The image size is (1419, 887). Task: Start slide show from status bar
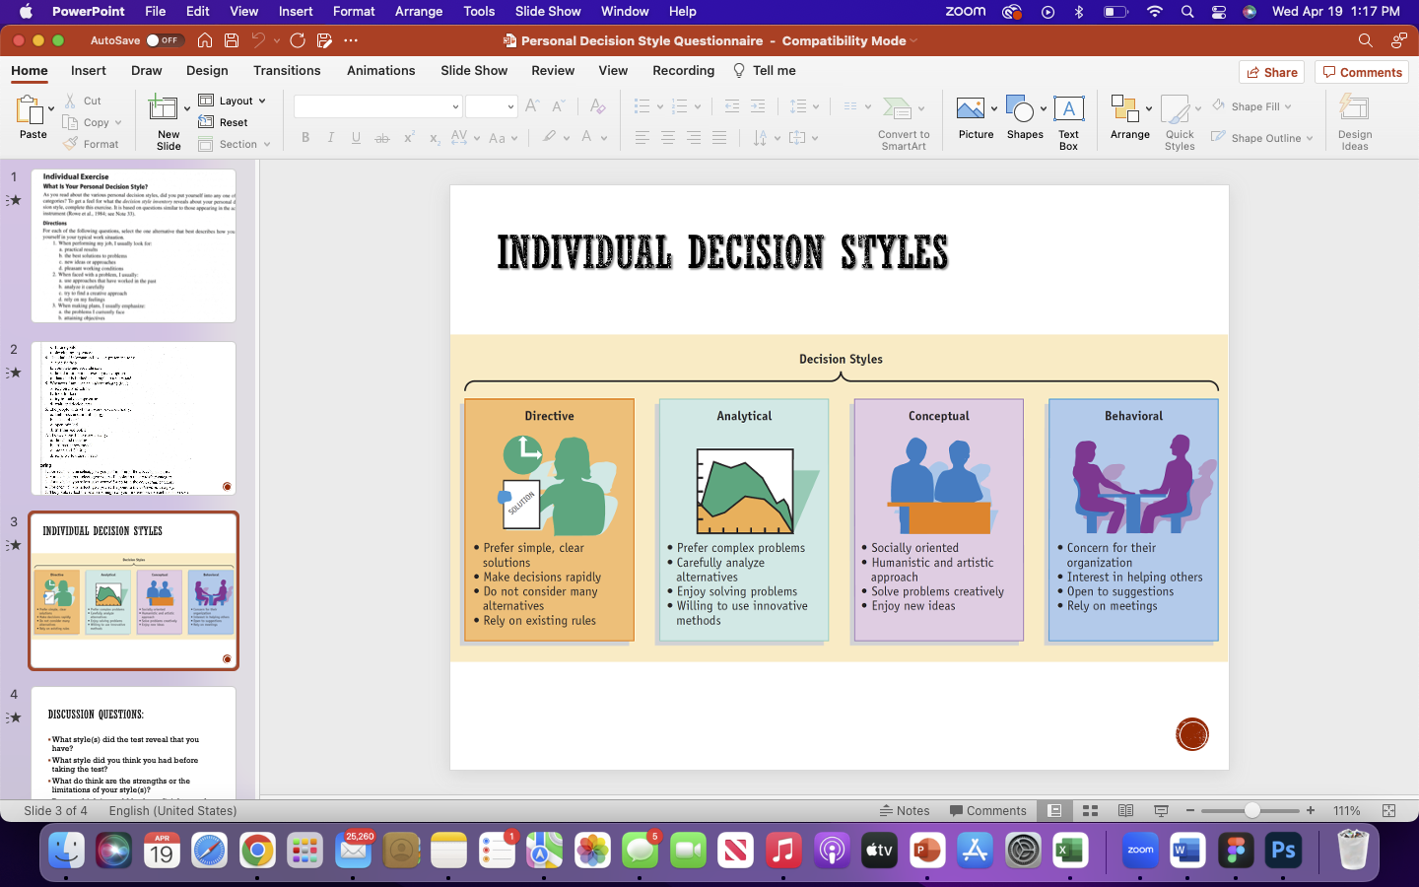tap(1161, 810)
